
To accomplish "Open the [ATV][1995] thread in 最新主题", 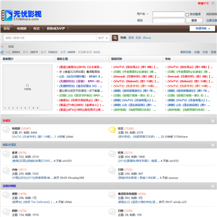I will click(x=81, y=110).
